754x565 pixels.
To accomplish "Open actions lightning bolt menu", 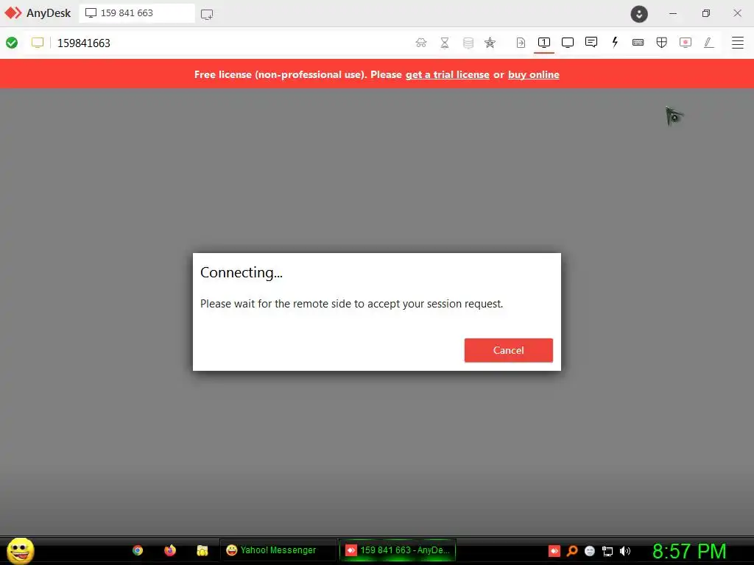I will (615, 42).
